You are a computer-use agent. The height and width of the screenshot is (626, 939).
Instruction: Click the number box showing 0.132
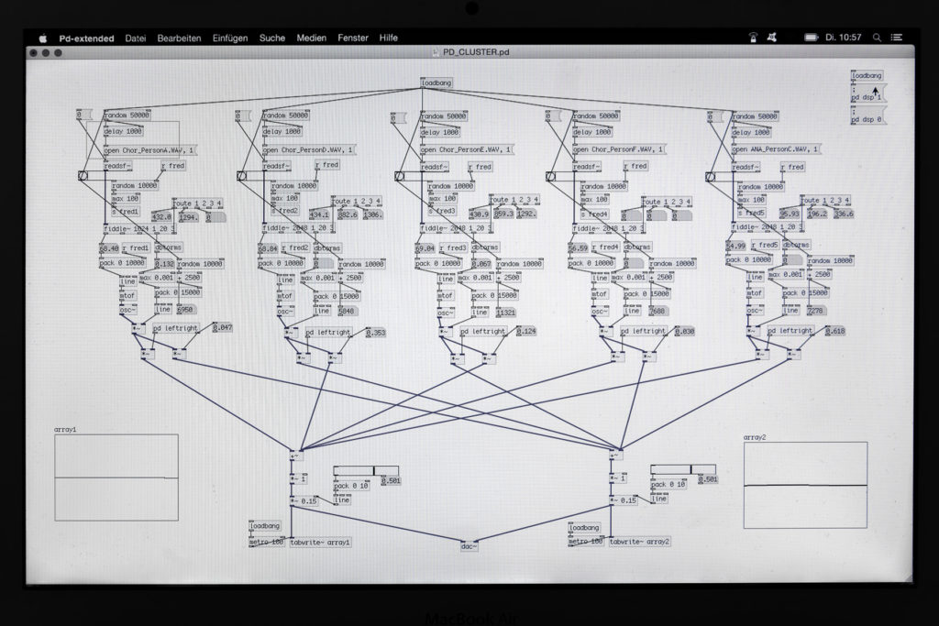(165, 264)
